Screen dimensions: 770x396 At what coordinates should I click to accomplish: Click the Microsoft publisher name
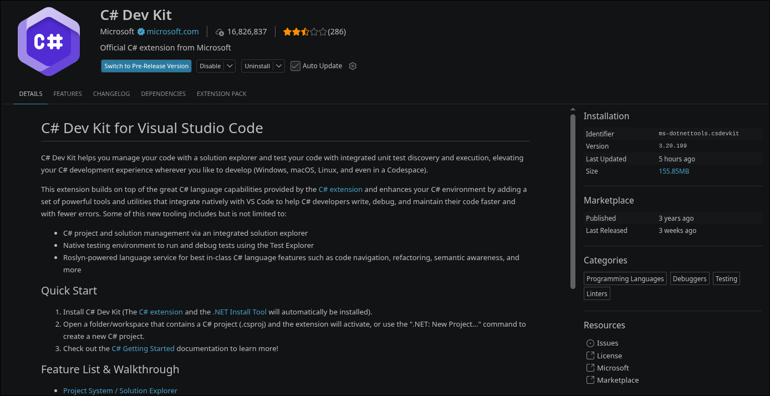[117, 32]
